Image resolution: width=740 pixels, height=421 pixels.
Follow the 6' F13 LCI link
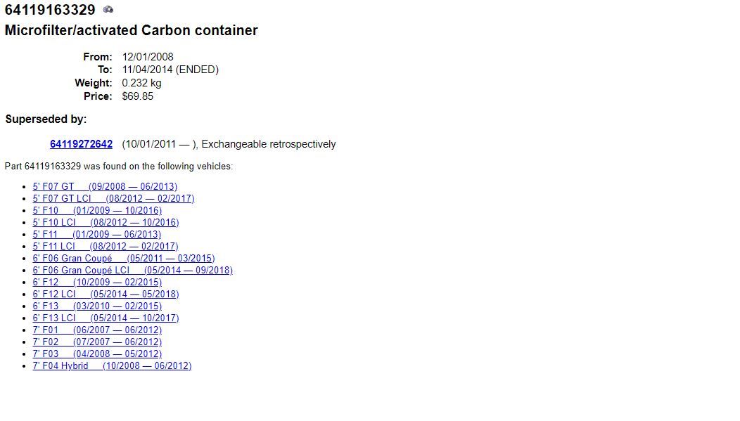click(106, 318)
